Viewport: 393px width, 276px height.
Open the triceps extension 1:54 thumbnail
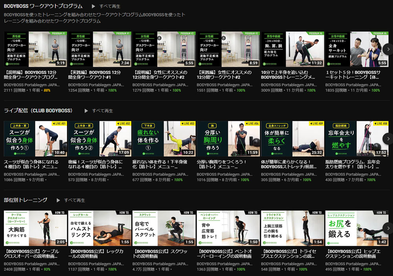tap(292, 228)
